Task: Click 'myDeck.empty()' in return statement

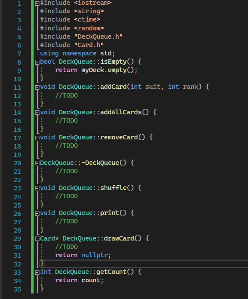Action: [108, 70]
